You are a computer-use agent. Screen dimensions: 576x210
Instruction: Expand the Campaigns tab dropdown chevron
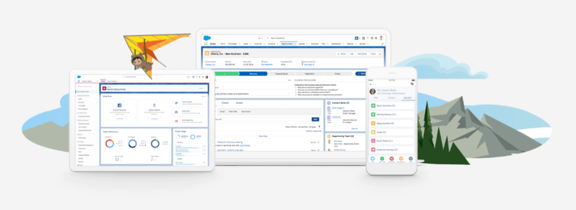pos(240,44)
